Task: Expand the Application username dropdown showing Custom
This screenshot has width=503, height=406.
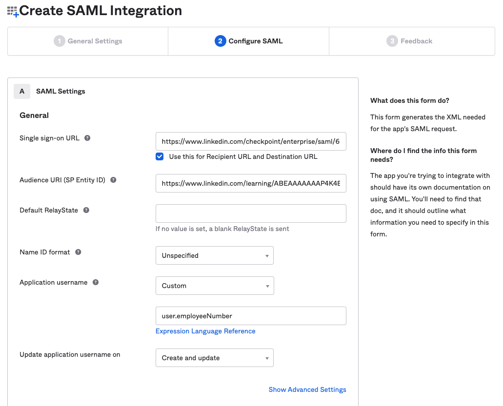Action: (214, 285)
